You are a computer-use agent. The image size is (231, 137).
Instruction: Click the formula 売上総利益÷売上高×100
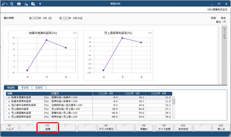point(66,109)
